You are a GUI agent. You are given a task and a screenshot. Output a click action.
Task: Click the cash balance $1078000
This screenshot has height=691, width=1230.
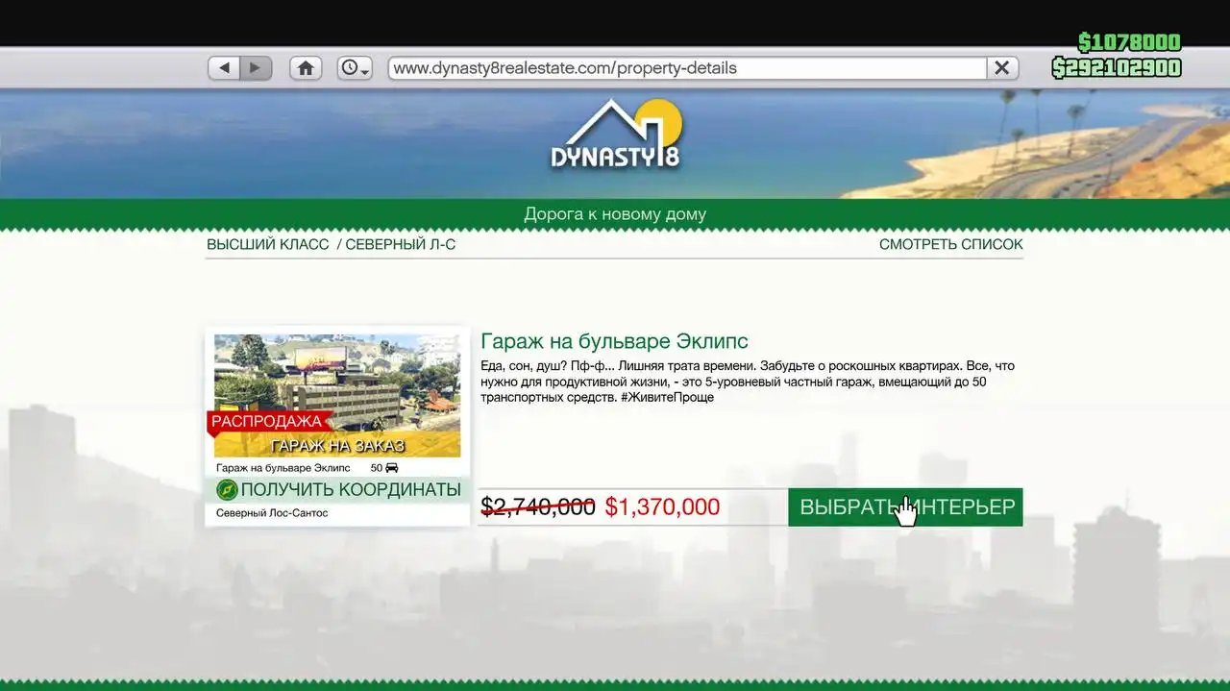(x=1129, y=42)
